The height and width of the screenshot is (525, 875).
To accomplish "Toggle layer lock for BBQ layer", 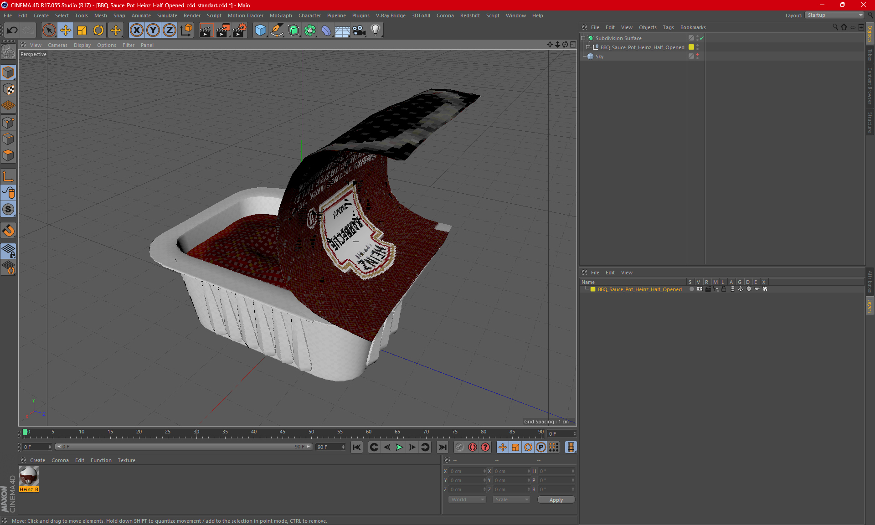I will pos(724,289).
